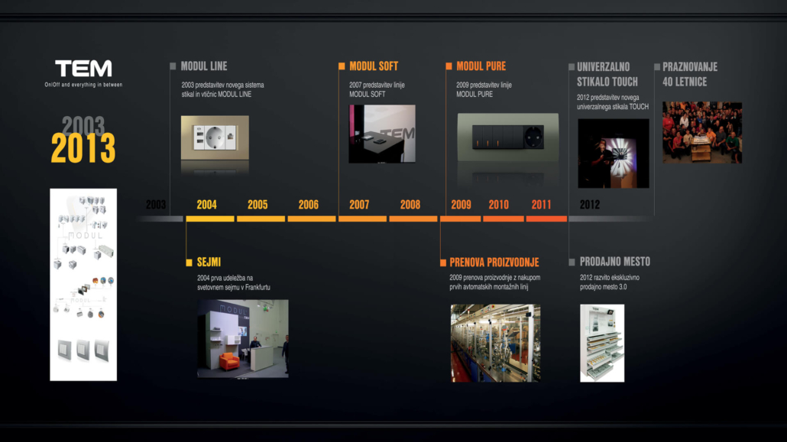Click the orange square beside MODUL SOFT
This screenshot has height=442, width=787.
tap(342, 66)
